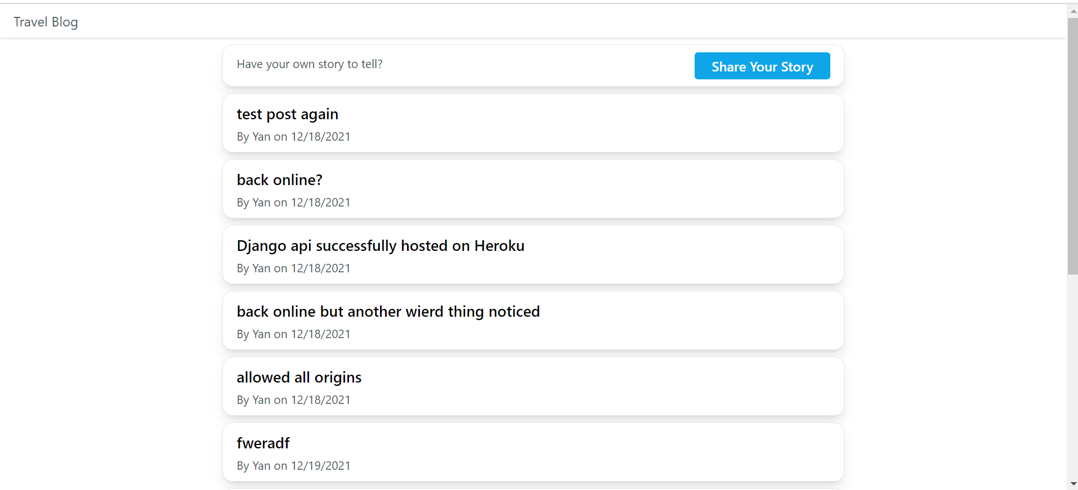
Task: Click the Travel Blog header link
Action: pyautogui.click(x=46, y=22)
